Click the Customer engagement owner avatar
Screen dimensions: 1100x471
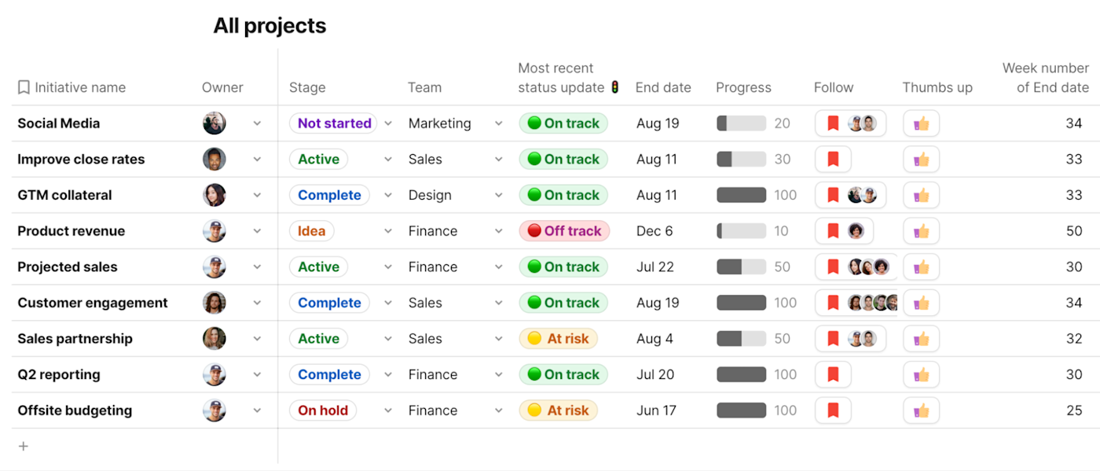214,303
